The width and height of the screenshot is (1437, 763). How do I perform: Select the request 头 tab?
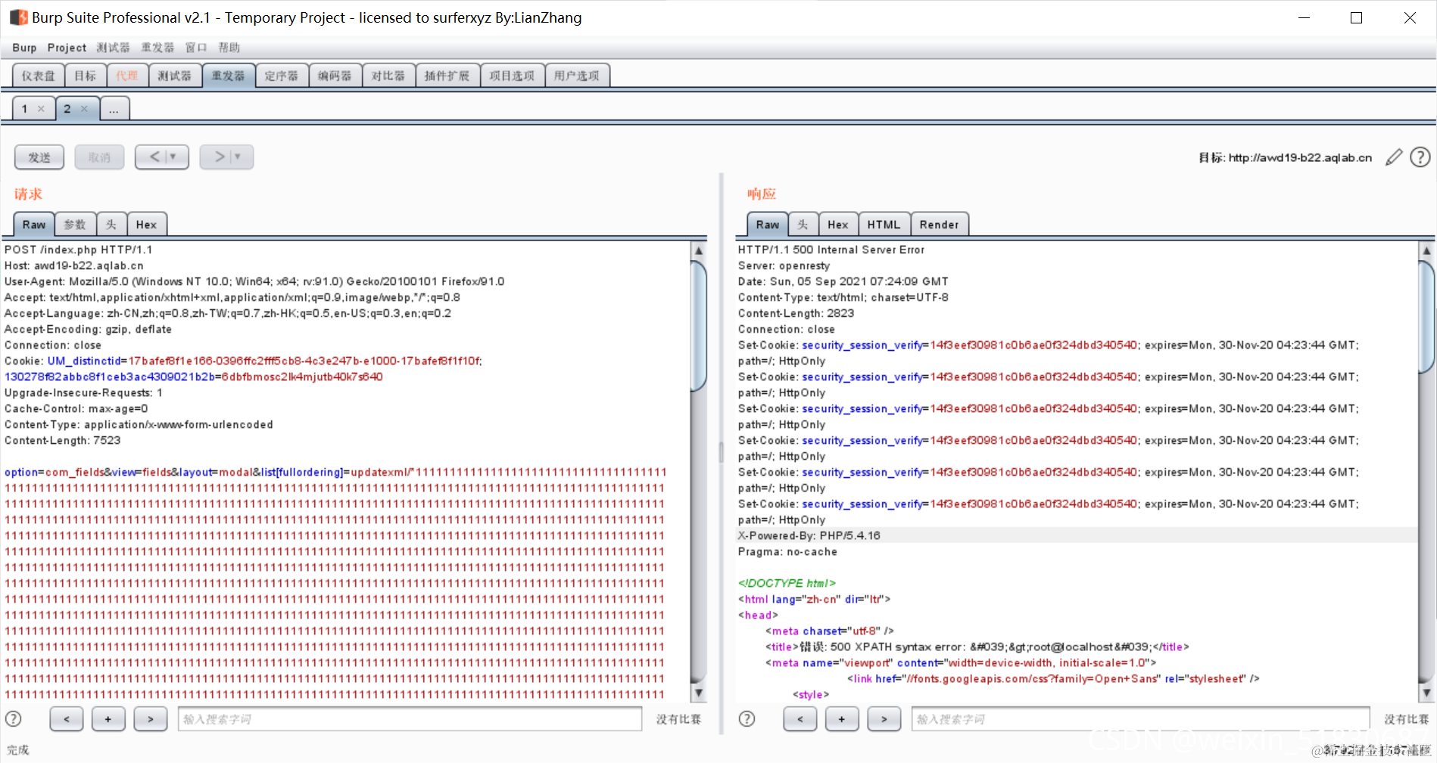(111, 225)
